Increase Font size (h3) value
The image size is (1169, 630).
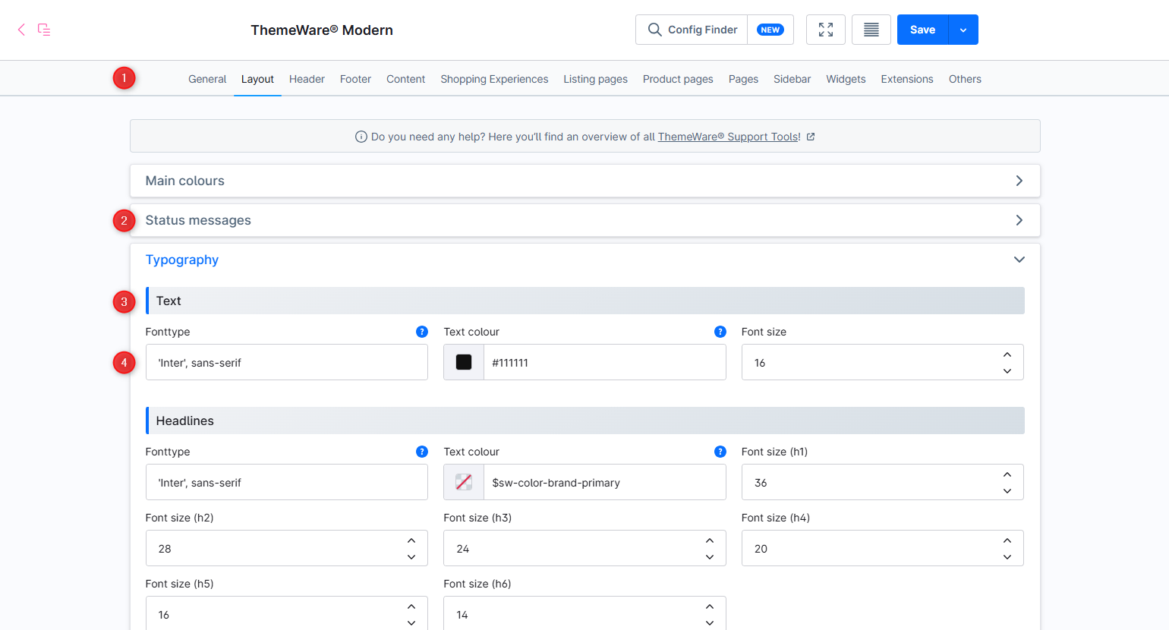710,540
